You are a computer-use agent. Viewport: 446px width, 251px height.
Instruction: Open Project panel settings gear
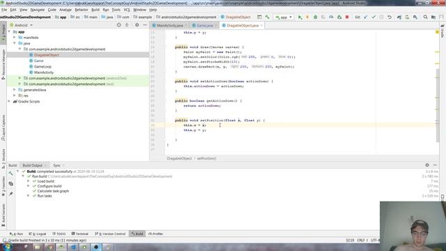click(137, 25)
